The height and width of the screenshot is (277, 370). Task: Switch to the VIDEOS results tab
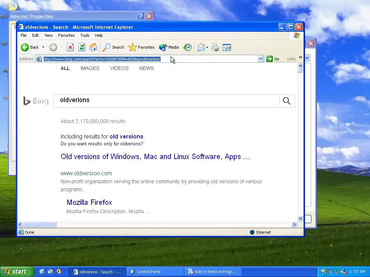[x=119, y=68]
